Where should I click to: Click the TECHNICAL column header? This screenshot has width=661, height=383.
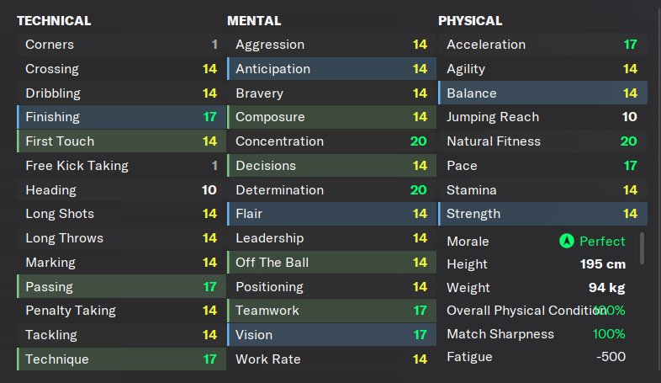click(54, 21)
